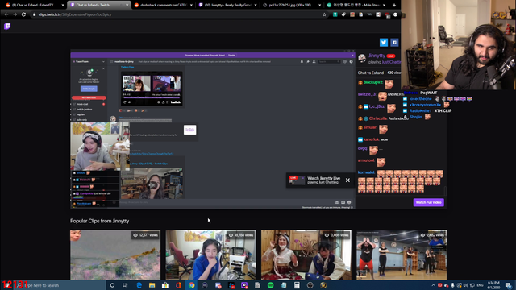Open the Chrome profile avatar menu
Viewport: 516px width, 290px height.
coord(395,14)
